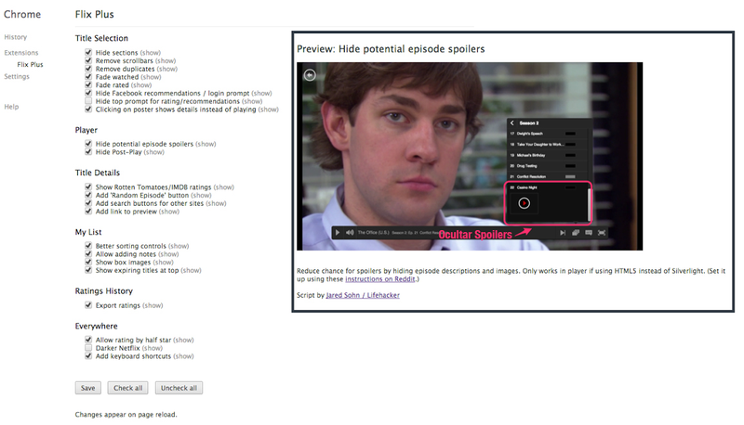Toggle Allow adding notes checkbox
This screenshot has height=425, width=744.
point(88,253)
